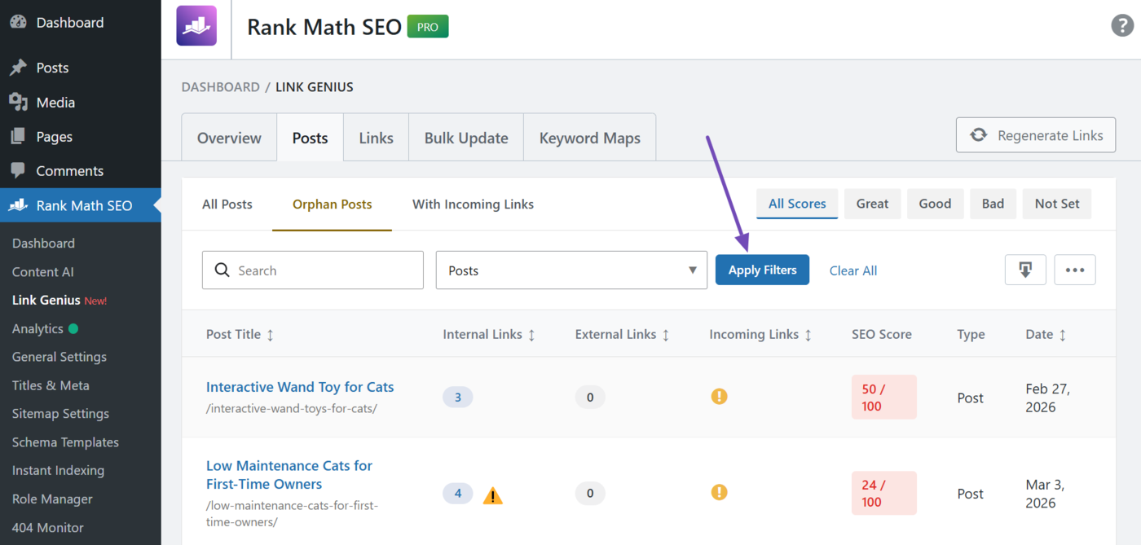Select the All Posts sub-tab
Viewport: 1141px width, 545px height.
(227, 204)
